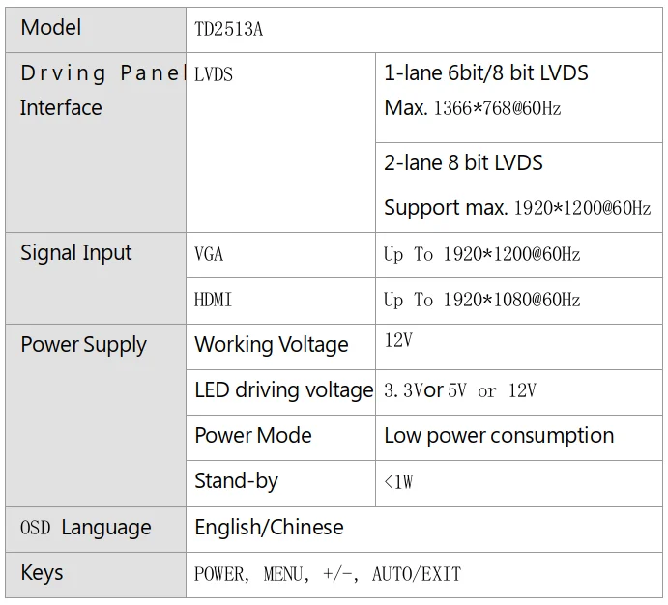Select the 3.3V or 5V or 12V value
668x605 pixels.
tap(460, 390)
